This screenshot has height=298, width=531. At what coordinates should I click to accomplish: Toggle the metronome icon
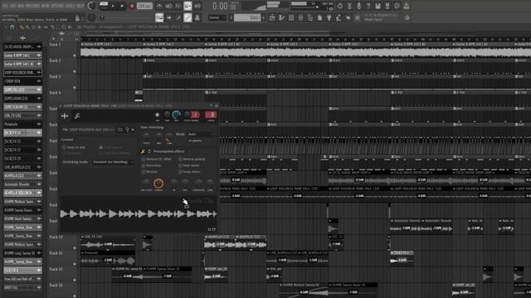coord(159,6)
